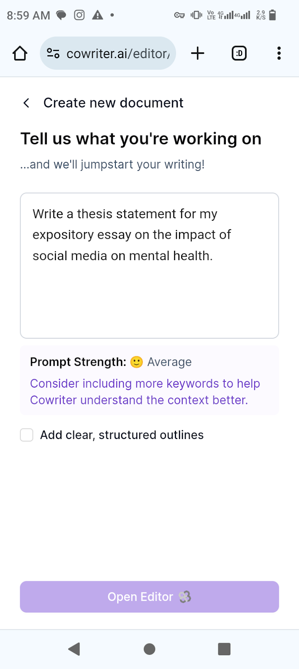299x669 pixels.
Task: Tap the warning triangle status icon
Action: click(x=97, y=15)
